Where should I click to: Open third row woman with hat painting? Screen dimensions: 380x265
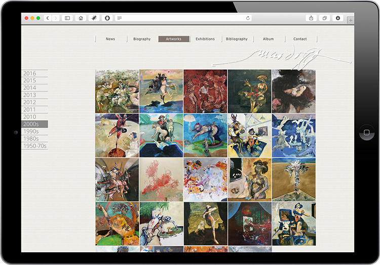click(250, 180)
